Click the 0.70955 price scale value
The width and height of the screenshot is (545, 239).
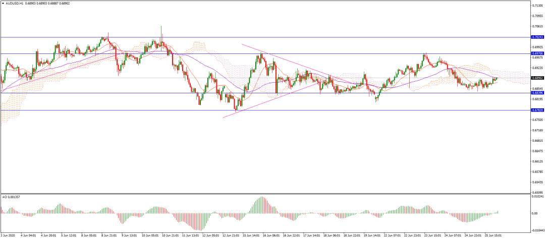(537, 16)
